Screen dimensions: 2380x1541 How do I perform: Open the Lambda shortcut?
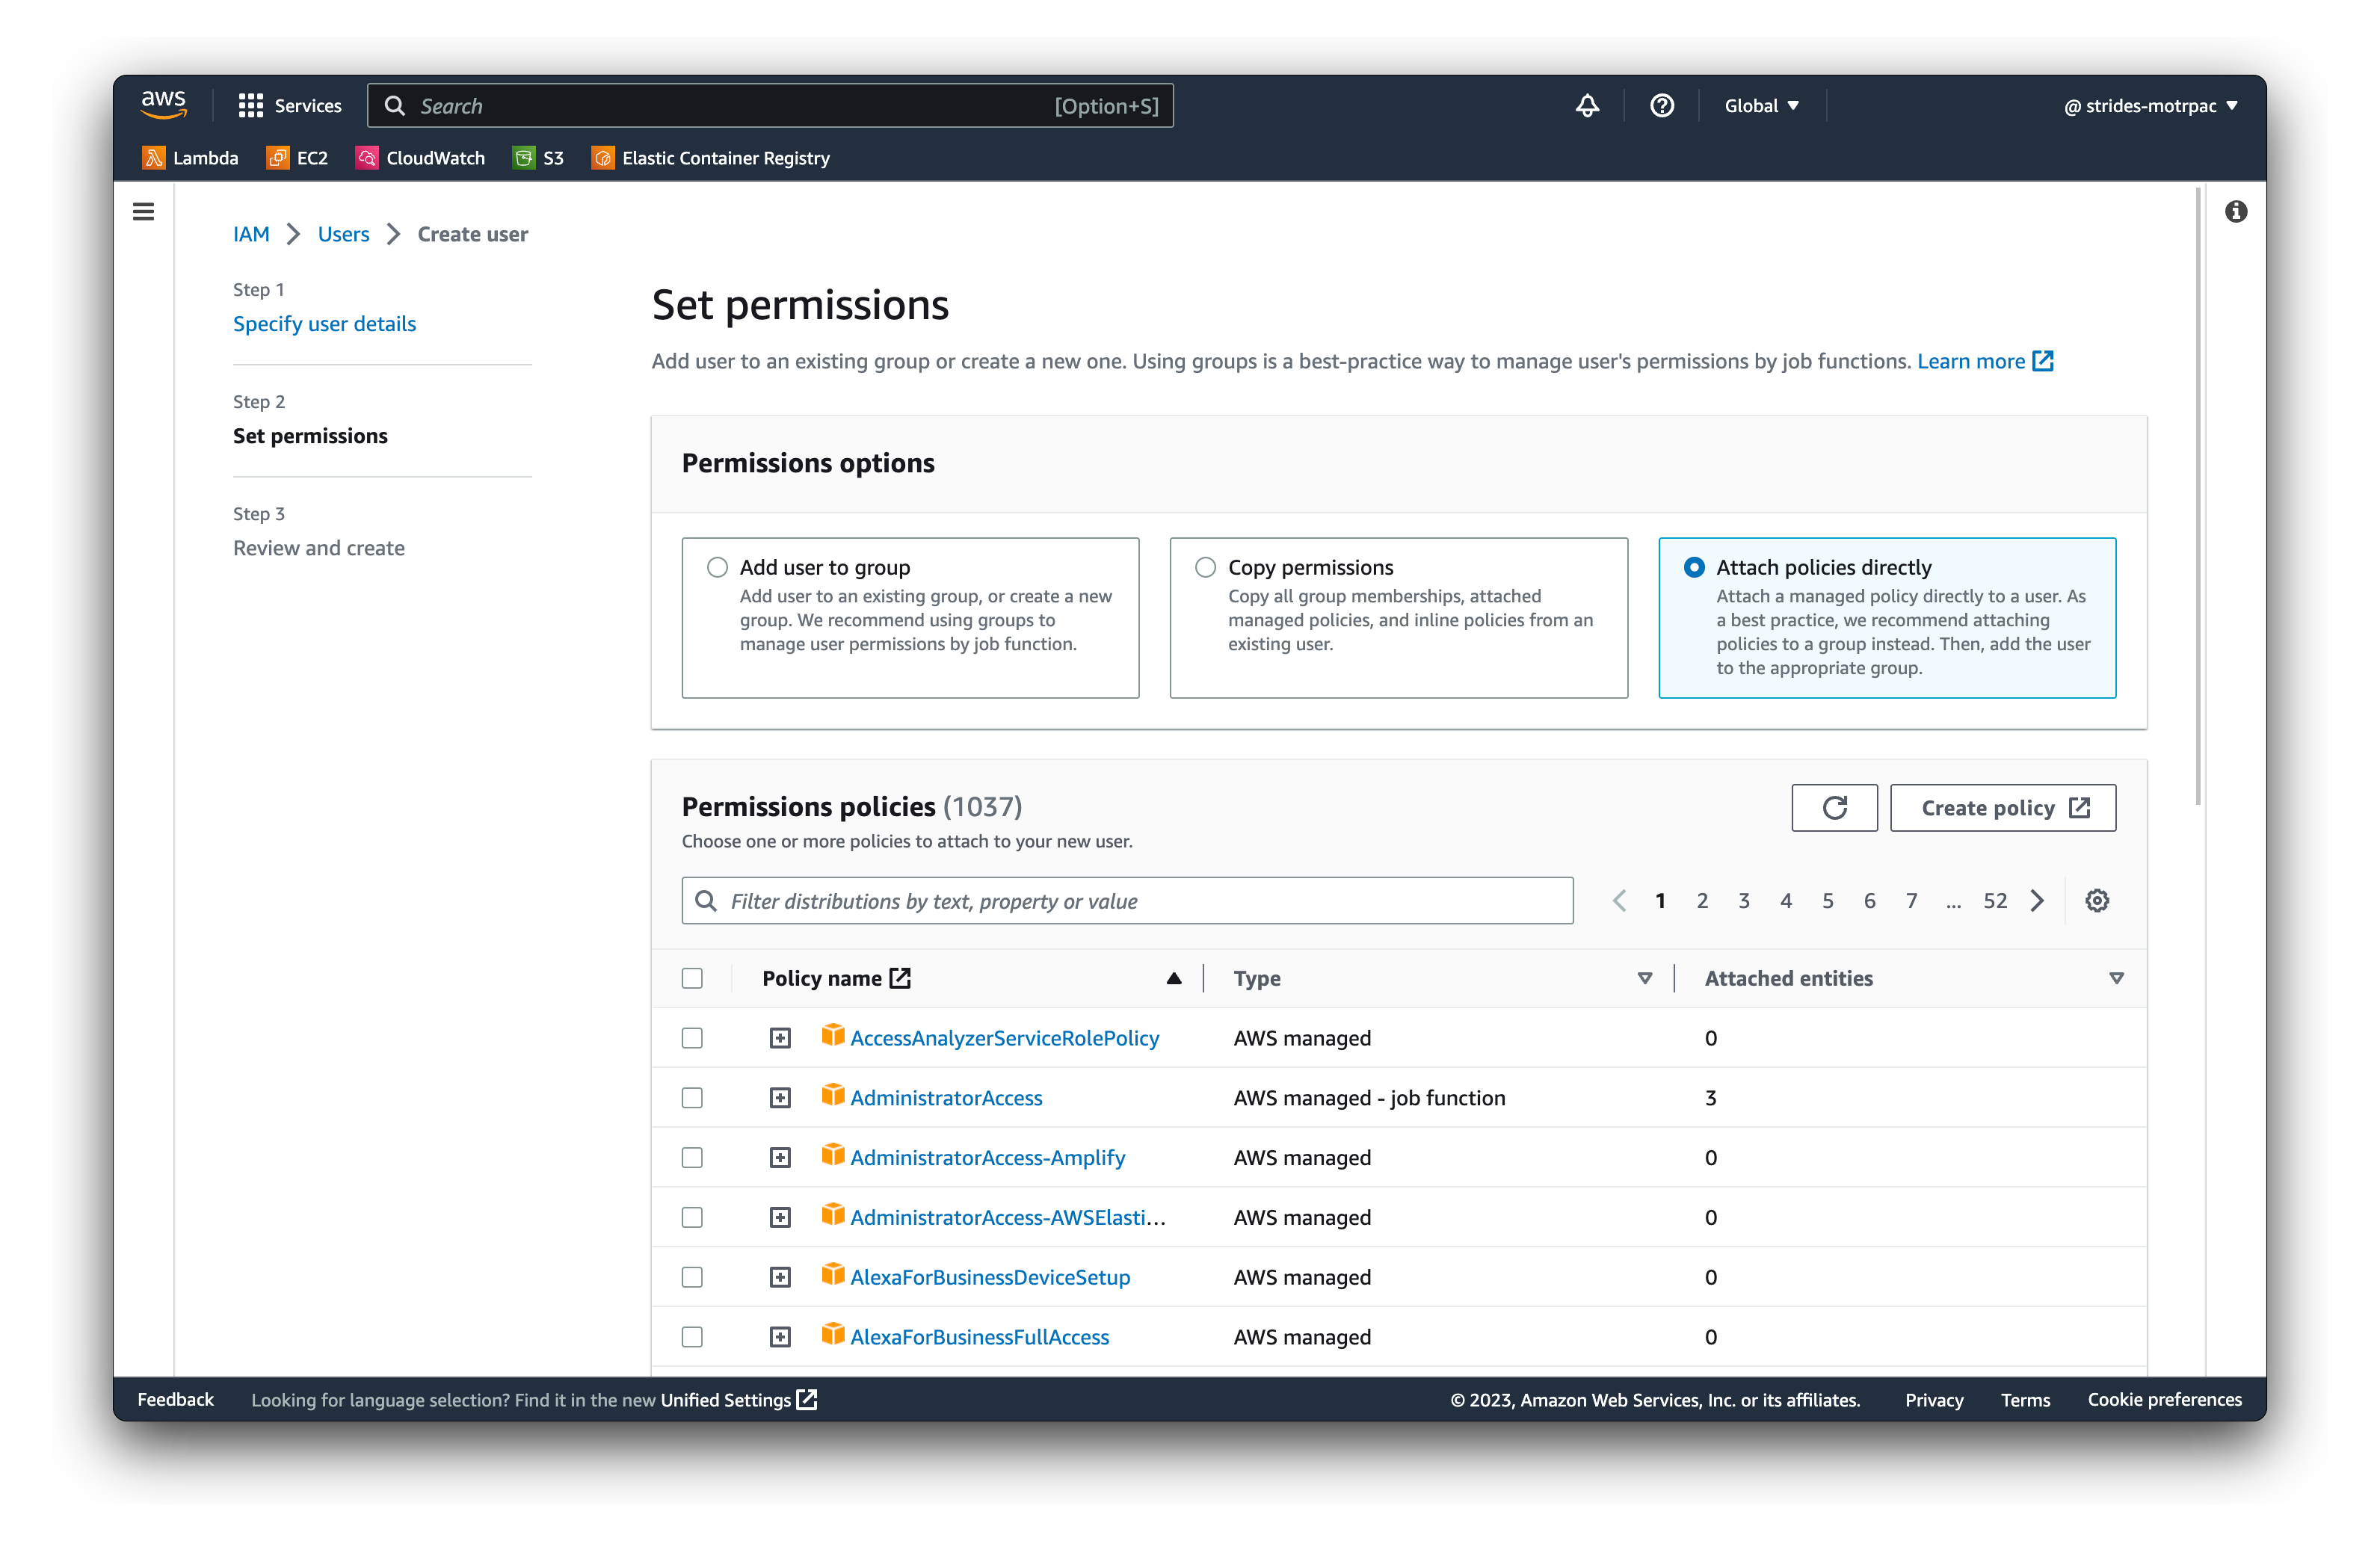[191, 158]
